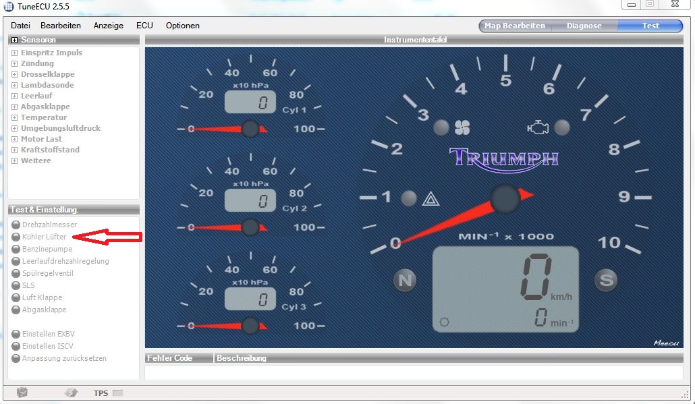Open the Bearbeiten menu
This screenshot has width=695, height=404.
pos(61,26)
